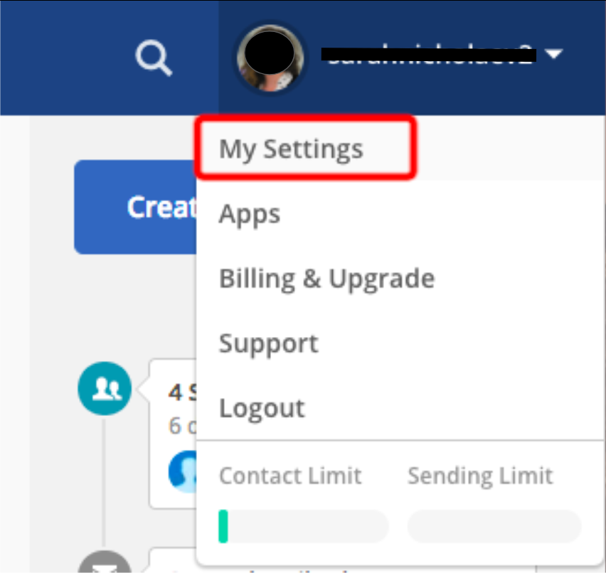Click the teal subscribers people icon
This screenshot has height=573, width=606.
(105, 388)
